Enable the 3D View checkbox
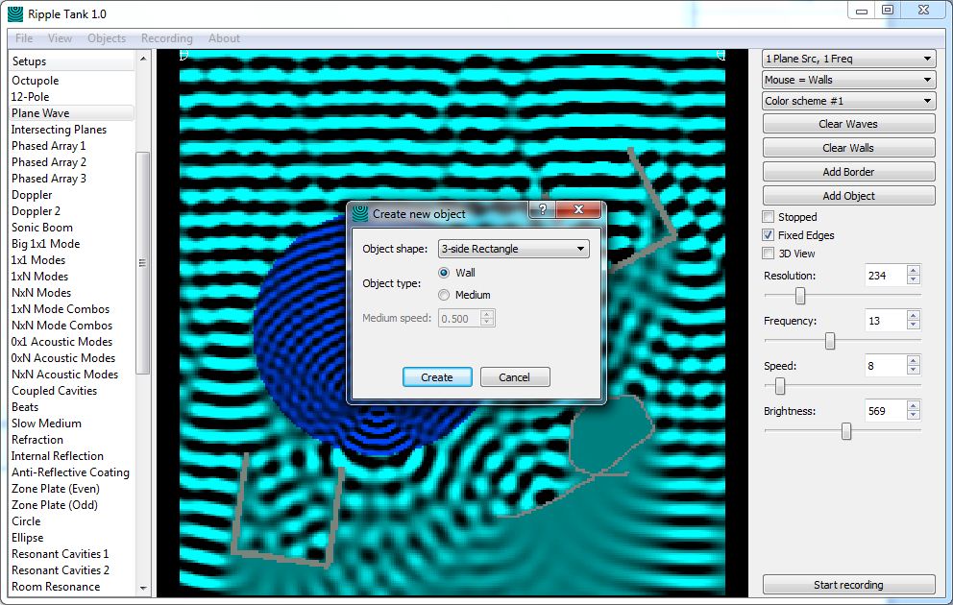The width and height of the screenshot is (953, 605). click(x=769, y=254)
